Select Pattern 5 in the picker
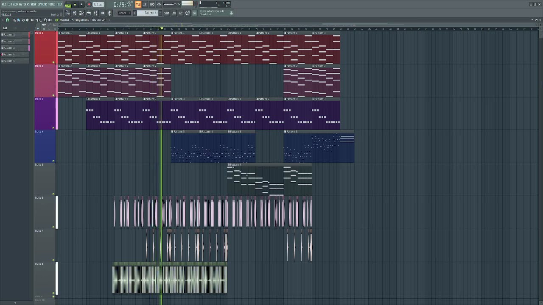 pos(15,61)
